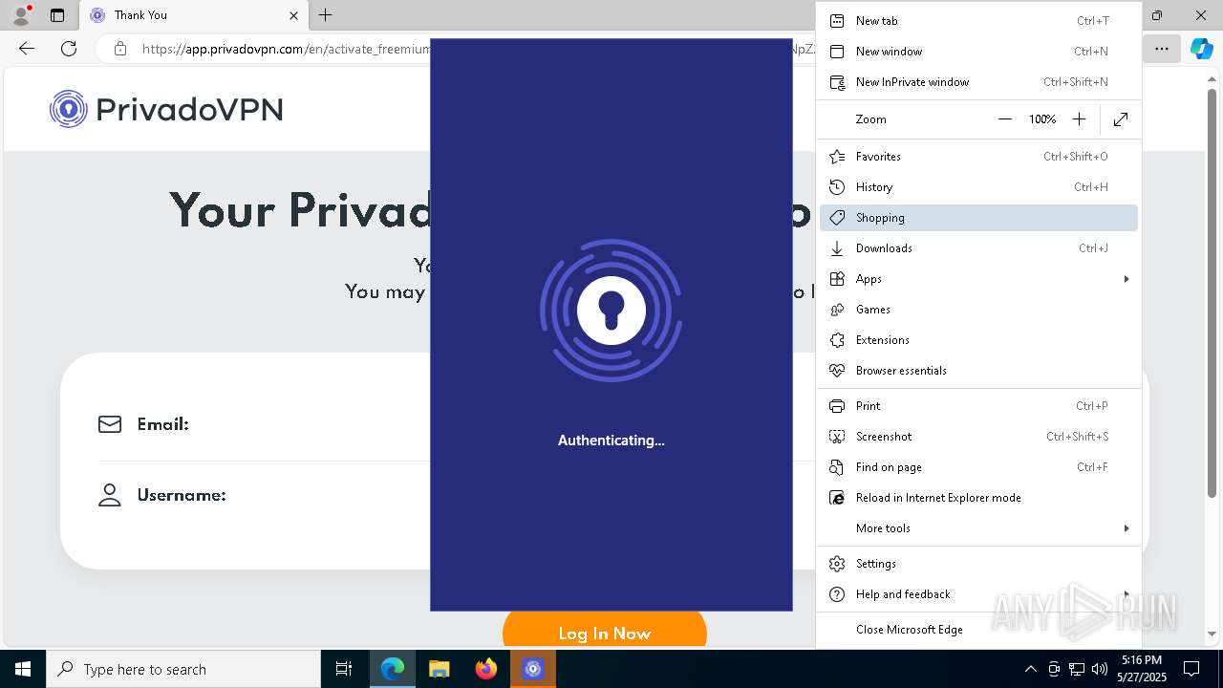Viewport: 1223px width, 688px height.
Task: Click the site lock info icon
Action: click(x=120, y=49)
